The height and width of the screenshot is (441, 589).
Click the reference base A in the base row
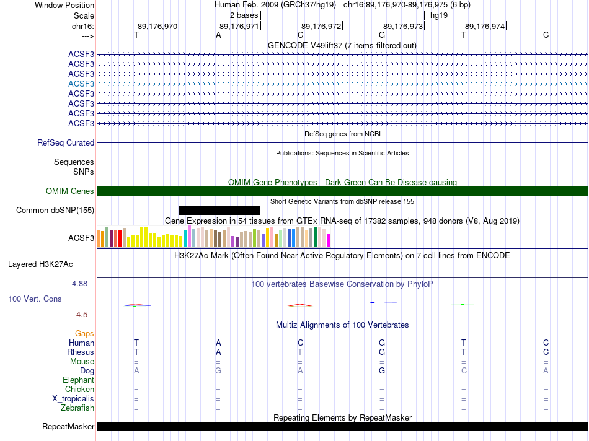[218, 35]
